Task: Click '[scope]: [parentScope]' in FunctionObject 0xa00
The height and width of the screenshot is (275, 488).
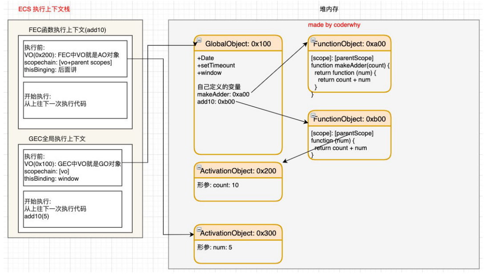Action: tap(342, 58)
